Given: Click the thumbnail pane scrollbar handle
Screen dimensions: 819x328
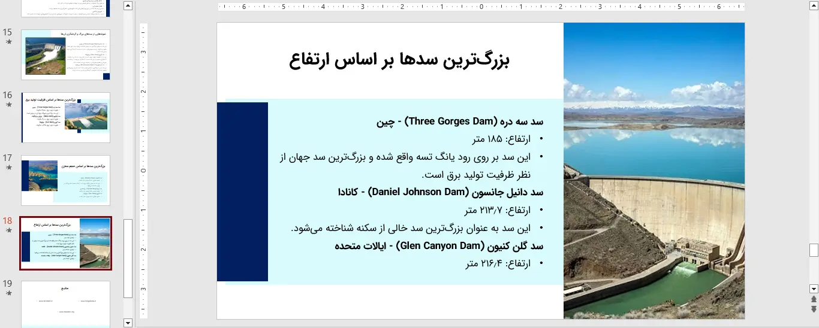Looking at the screenshot, I should (128, 258).
